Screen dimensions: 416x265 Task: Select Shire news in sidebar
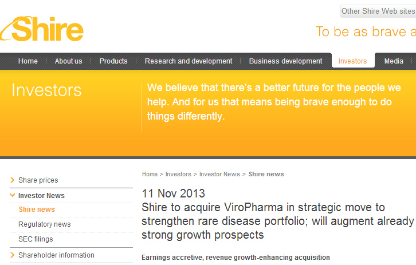point(37,210)
